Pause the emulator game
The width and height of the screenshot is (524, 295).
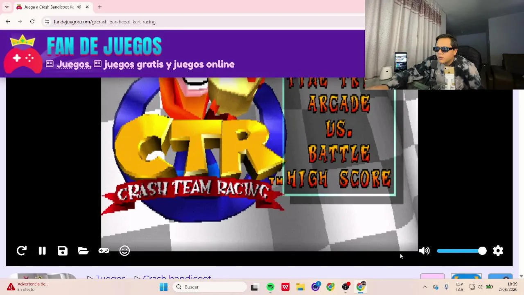click(42, 251)
